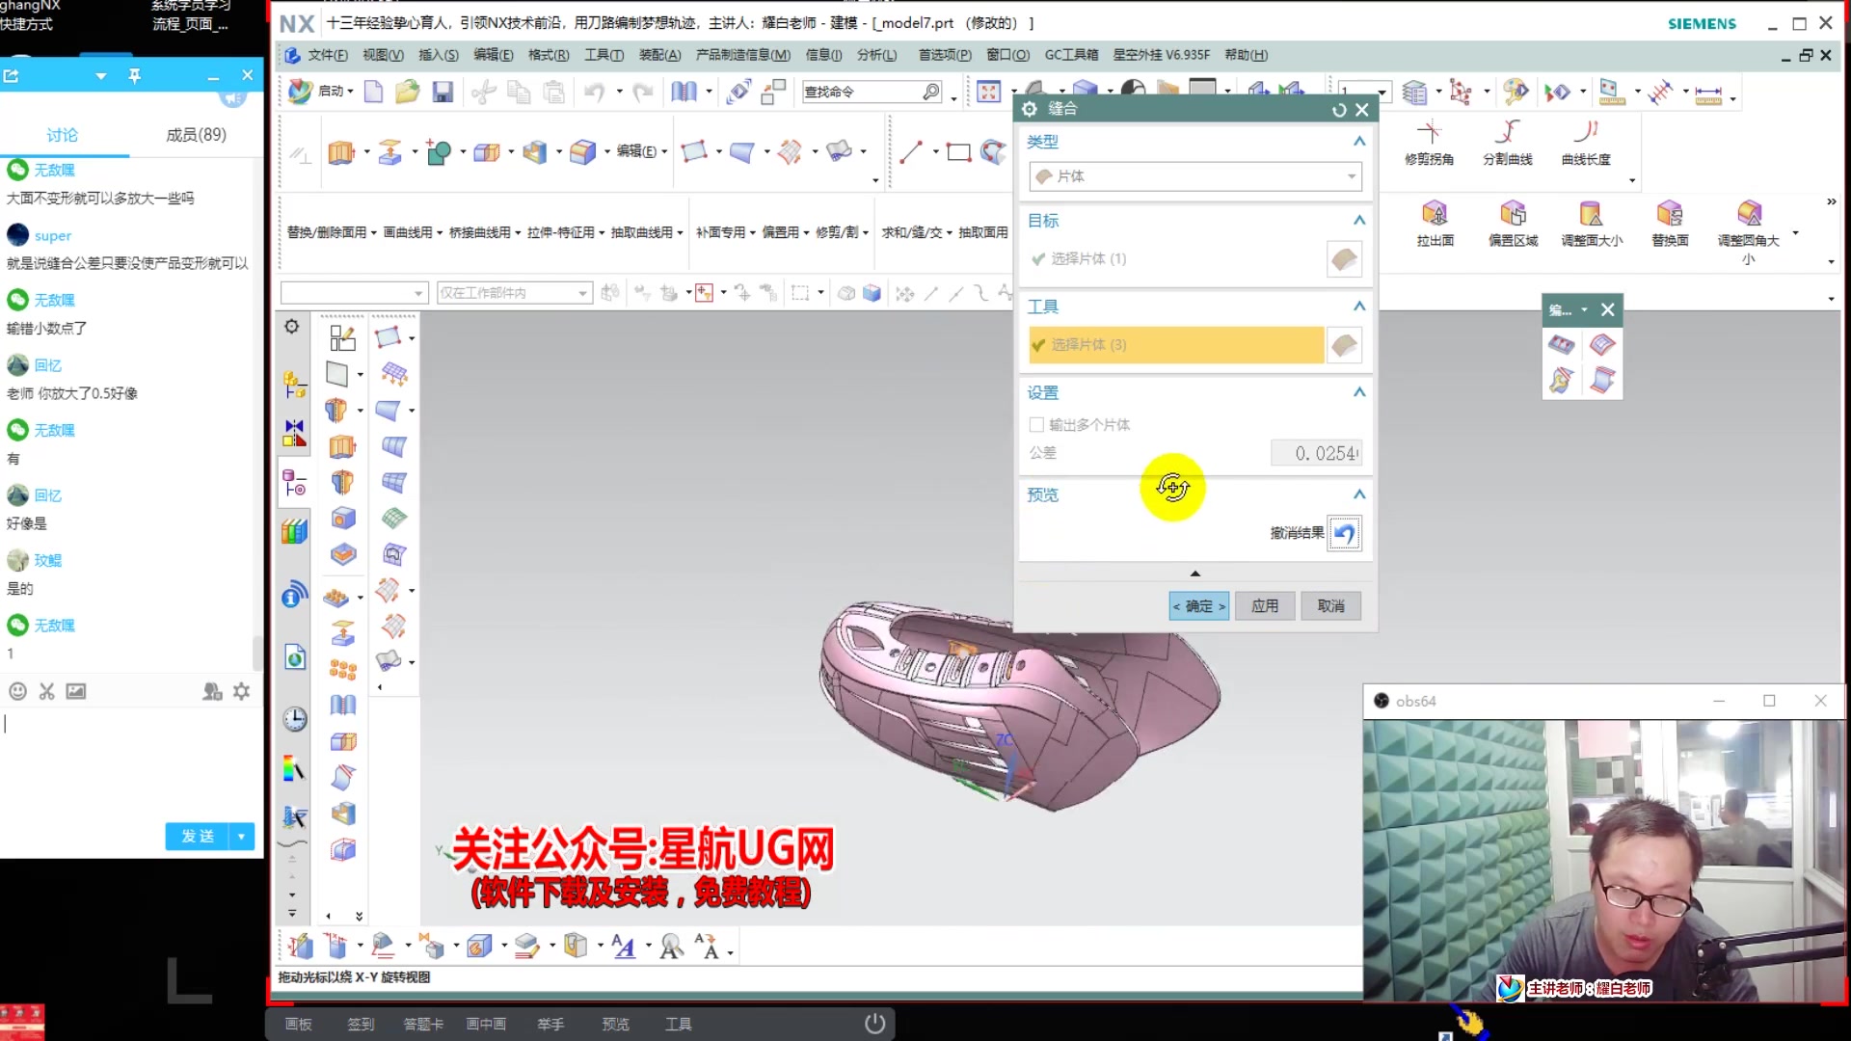Open the Insert menu
1851x1041 pixels.
438,55
